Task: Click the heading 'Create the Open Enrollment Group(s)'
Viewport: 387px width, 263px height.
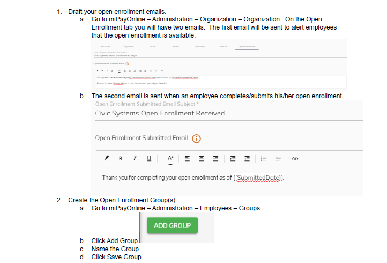Action: tap(122, 200)
